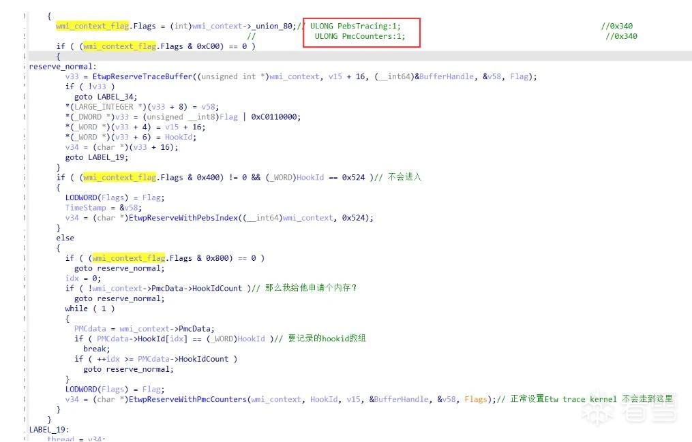Select the reserve_normal: label definition line
Screen dimensions: 692x442
63,67
